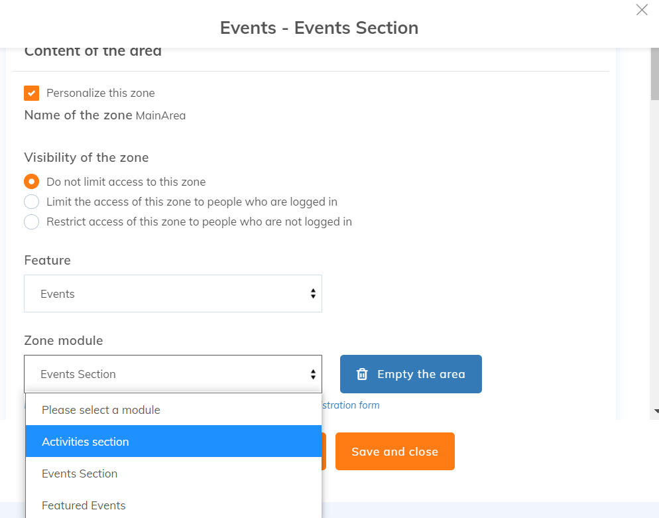Click the Feature select up-down arrows
Screen dimensions: 659x518
click(313, 294)
